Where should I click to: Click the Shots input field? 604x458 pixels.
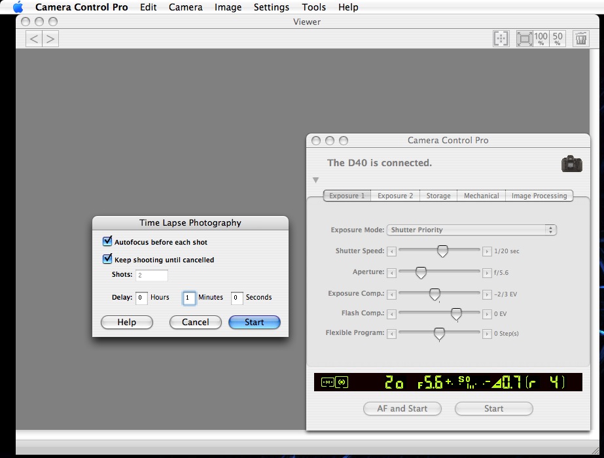coord(152,275)
